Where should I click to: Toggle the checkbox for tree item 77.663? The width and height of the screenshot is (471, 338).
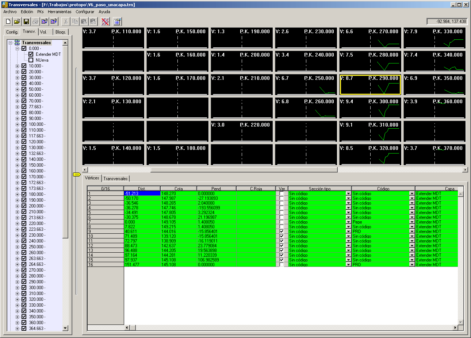pos(24,107)
